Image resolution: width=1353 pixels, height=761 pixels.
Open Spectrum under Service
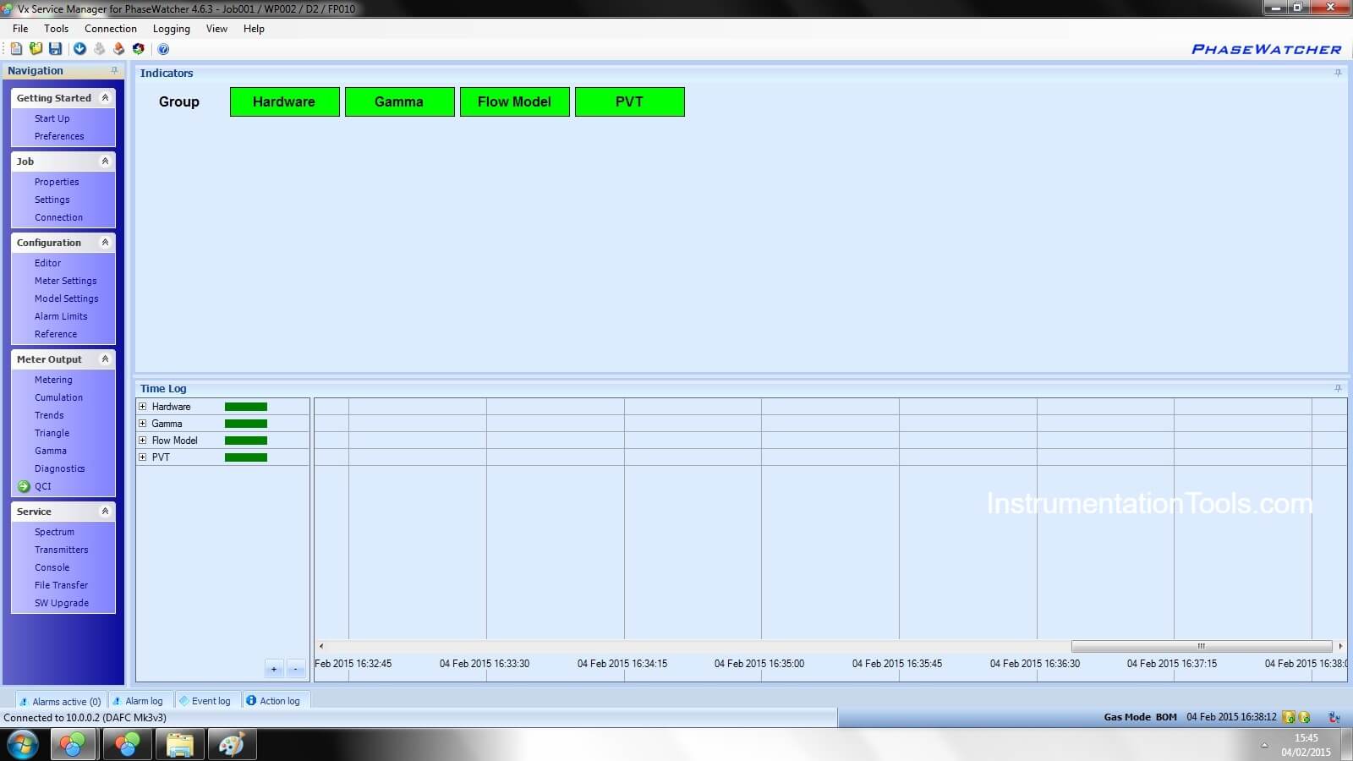click(54, 532)
